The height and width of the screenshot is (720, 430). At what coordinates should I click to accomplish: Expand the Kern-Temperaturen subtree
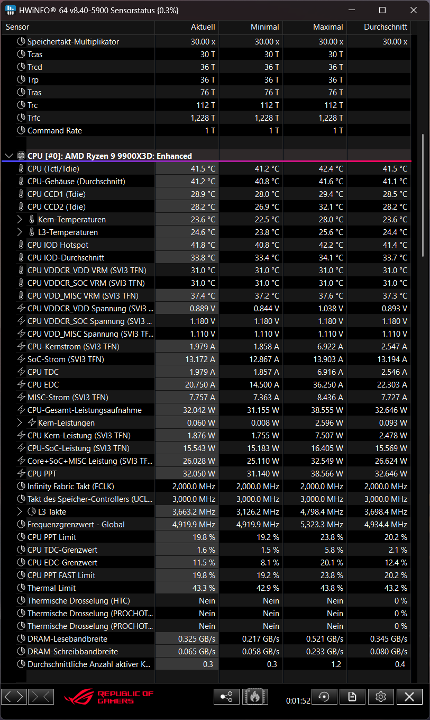point(20,219)
